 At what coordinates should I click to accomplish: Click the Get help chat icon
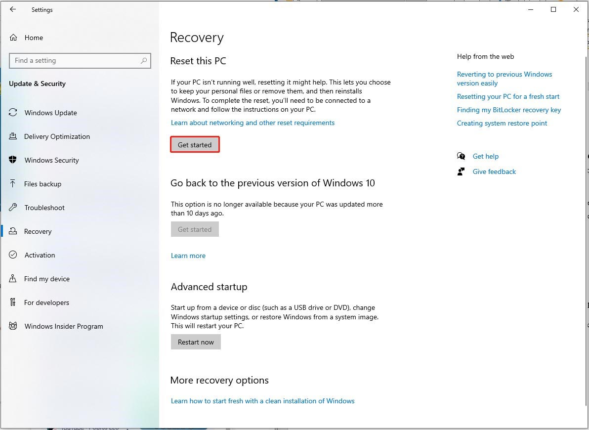[x=461, y=156]
